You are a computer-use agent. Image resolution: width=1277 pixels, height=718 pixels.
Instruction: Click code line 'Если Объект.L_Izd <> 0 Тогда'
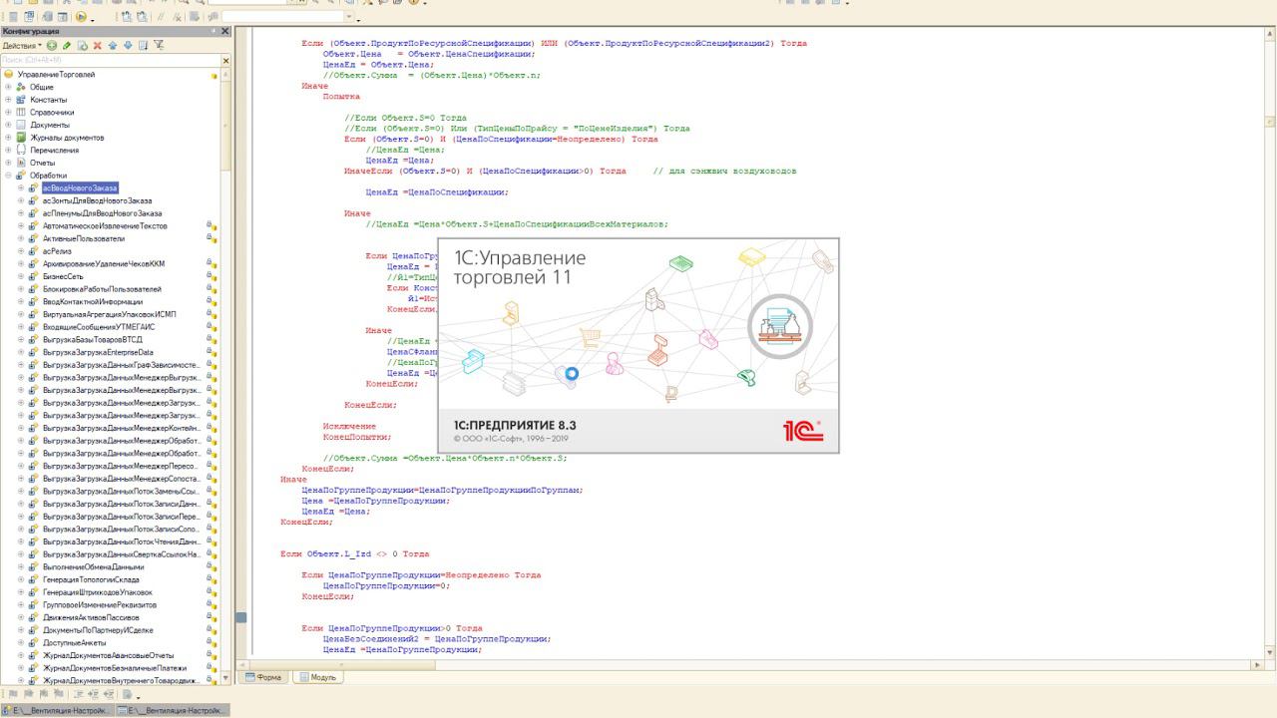pos(355,553)
